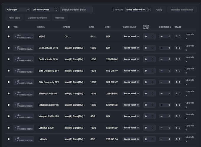The height and width of the screenshot is (147, 201).
Task: Change stage dropdown for Dell Latitude 7410
Action: tap(178, 59)
